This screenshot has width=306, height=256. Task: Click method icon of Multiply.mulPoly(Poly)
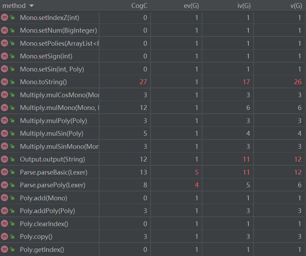[x=4, y=121]
